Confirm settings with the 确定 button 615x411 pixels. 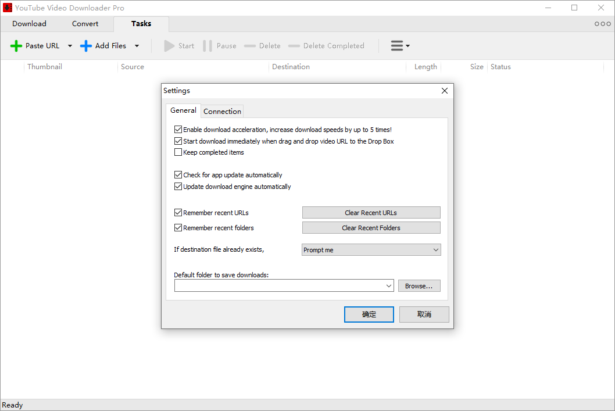tap(369, 314)
